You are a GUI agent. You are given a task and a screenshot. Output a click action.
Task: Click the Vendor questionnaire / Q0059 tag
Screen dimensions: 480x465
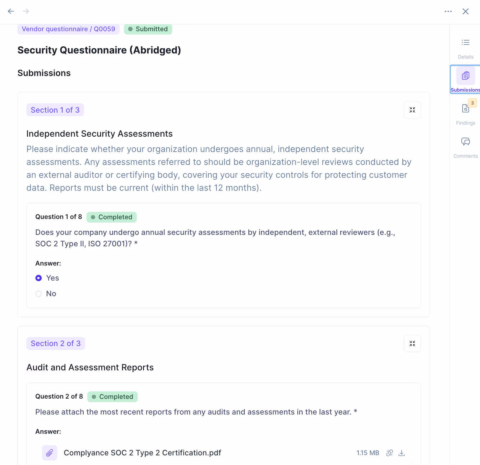pyautogui.click(x=68, y=29)
